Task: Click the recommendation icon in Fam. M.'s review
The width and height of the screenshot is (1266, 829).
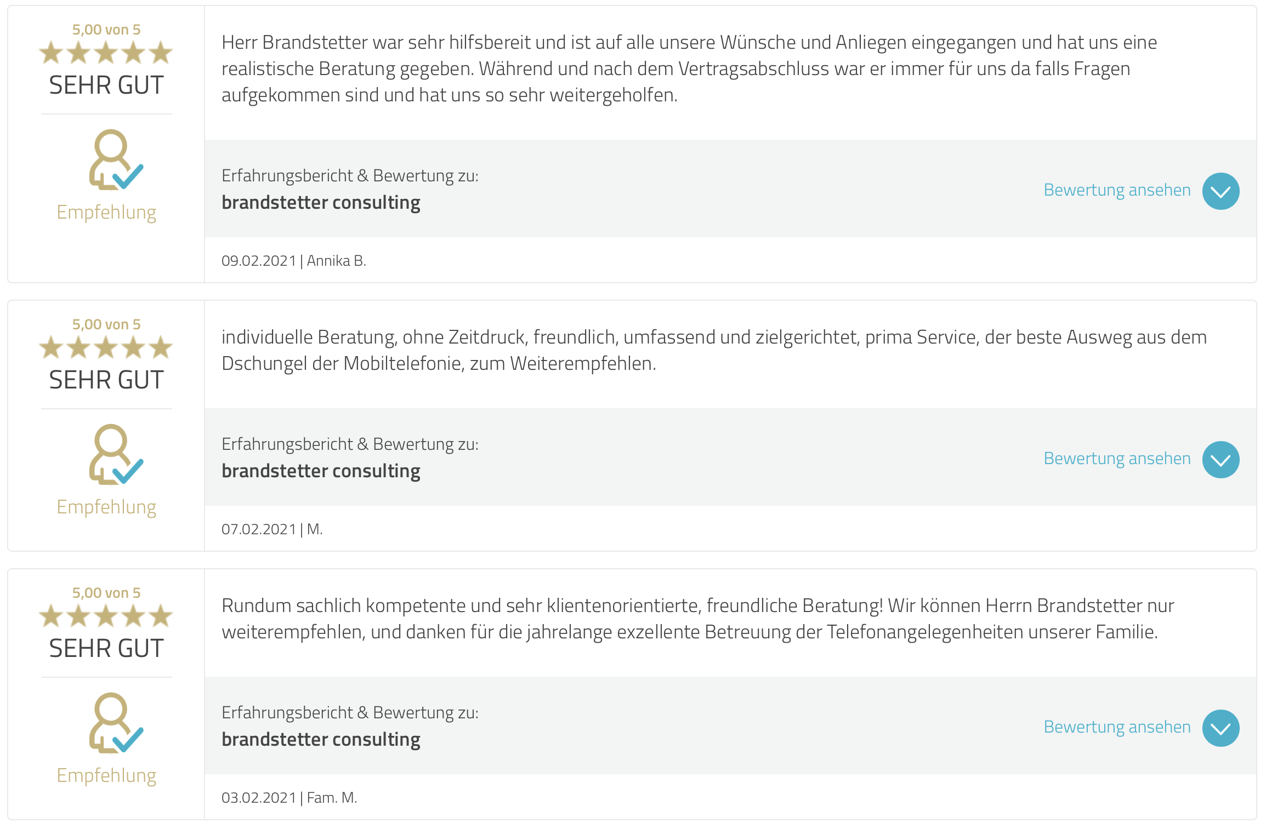Action: (x=116, y=723)
